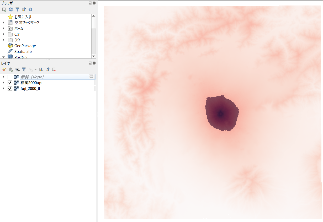This screenshot has width=323, height=222.
Task: Open Manage Map Themes eye icon
Action: [18, 69]
